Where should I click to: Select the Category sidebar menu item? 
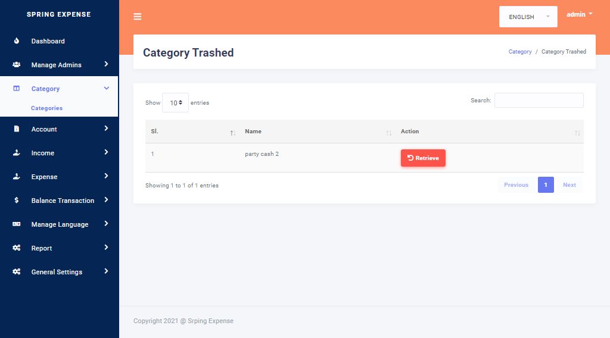[x=59, y=89]
